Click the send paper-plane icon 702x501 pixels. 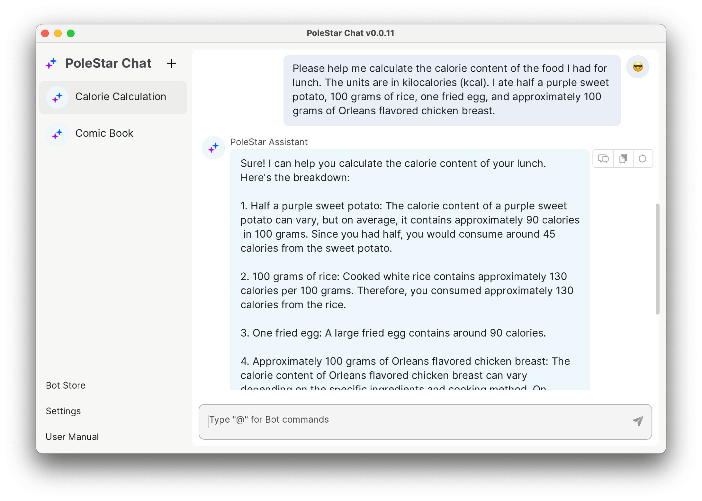pyautogui.click(x=638, y=421)
